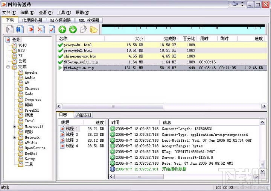Switch to the 代理服务器 tab

pyautogui.click(x=32, y=20)
